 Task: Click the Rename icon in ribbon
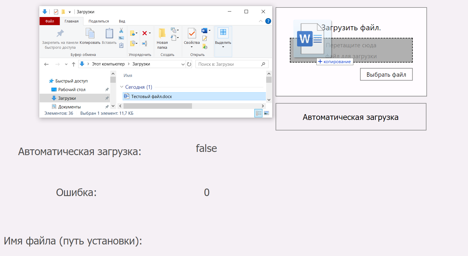[x=145, y=44]
